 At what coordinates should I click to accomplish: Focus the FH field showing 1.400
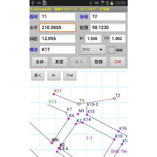pyautogui.click(x=118, y=38)
